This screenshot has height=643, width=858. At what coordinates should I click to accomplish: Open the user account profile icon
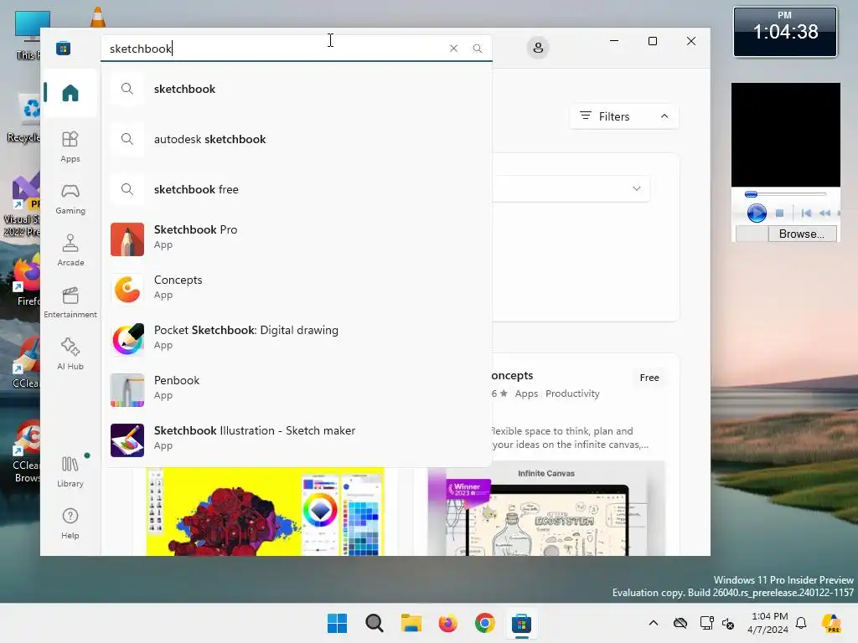point(538,48)
